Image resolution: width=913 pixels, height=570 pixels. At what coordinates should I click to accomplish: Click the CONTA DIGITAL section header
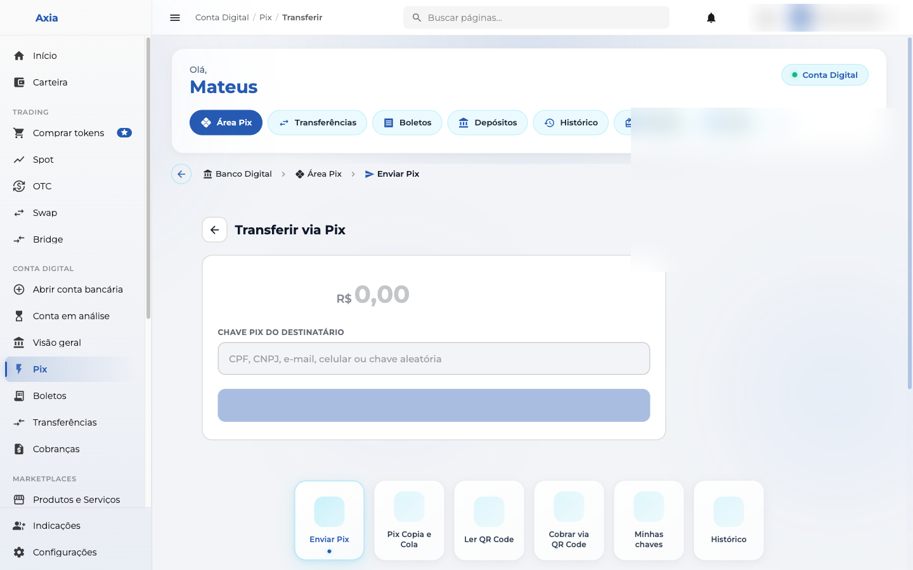click(x=43, y=269)
